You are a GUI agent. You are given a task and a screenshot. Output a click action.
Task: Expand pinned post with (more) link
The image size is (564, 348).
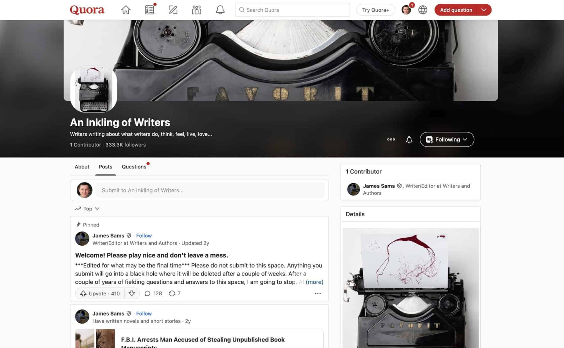(x=314, y=282)
